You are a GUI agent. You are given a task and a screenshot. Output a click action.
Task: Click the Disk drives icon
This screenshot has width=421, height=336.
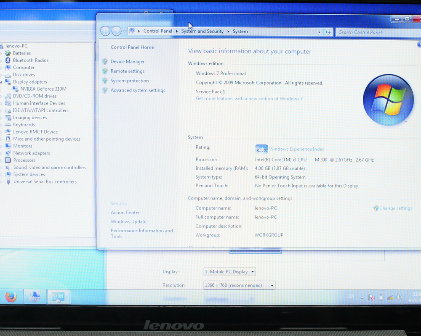pyautogui.click(x=8, y=75)
